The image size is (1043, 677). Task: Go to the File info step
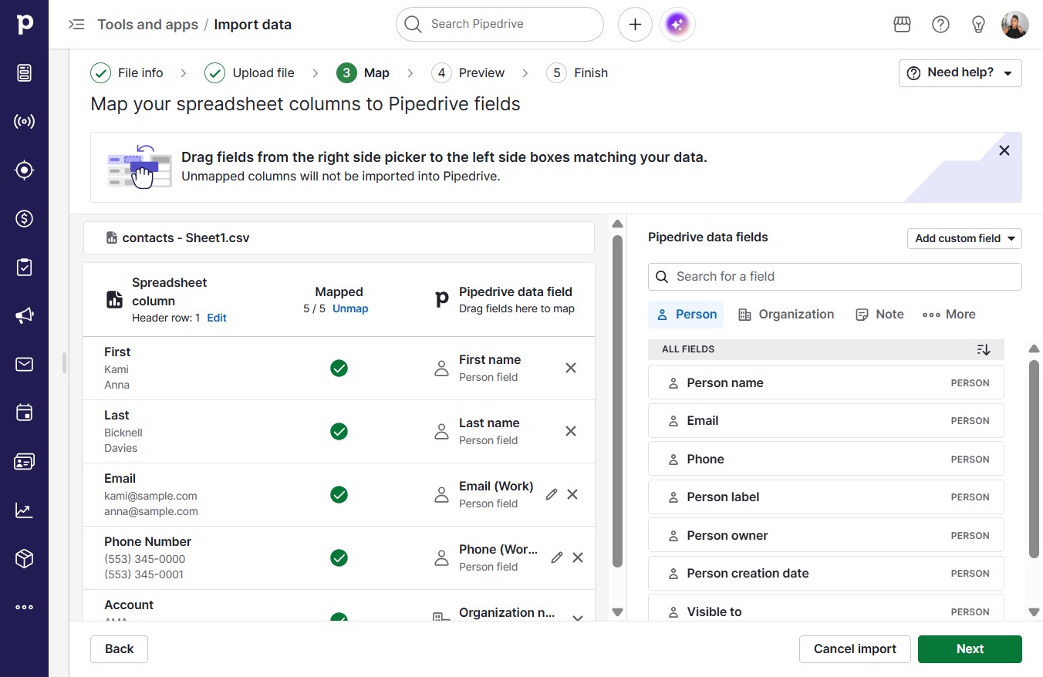click(x=127, y=73)
